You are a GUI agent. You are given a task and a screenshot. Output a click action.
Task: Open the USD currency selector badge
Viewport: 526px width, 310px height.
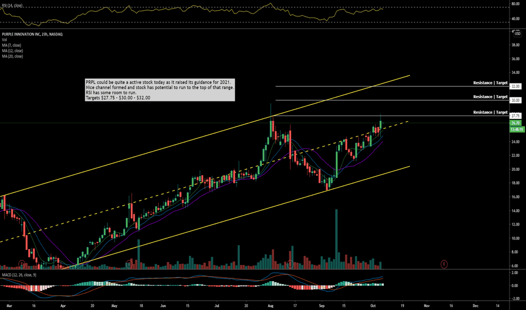[x=518, y=33]
